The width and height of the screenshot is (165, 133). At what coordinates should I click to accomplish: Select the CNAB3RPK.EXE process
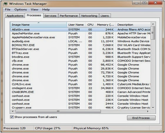(x=81, y=92)
